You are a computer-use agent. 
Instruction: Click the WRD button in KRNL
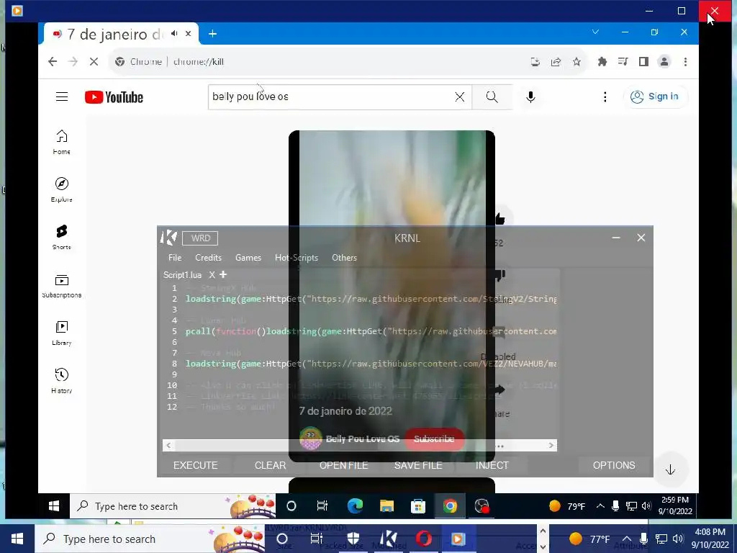coord(200,238)
